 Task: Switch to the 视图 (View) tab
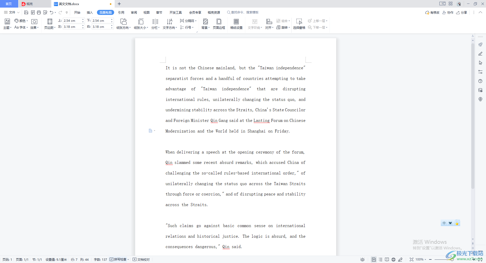[147, 12]
